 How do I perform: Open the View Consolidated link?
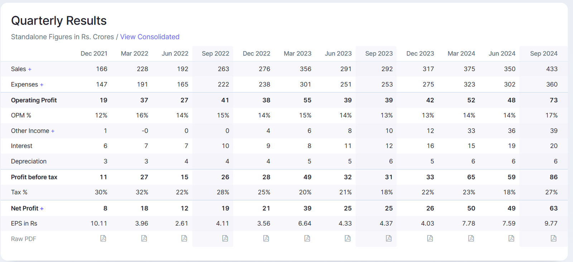coord(150,37)
